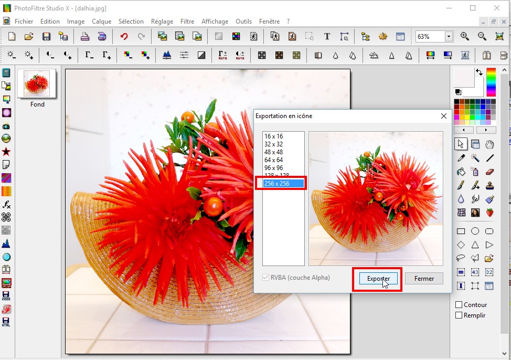Zoom out with the magnifier minus icon

coord(482,36)
